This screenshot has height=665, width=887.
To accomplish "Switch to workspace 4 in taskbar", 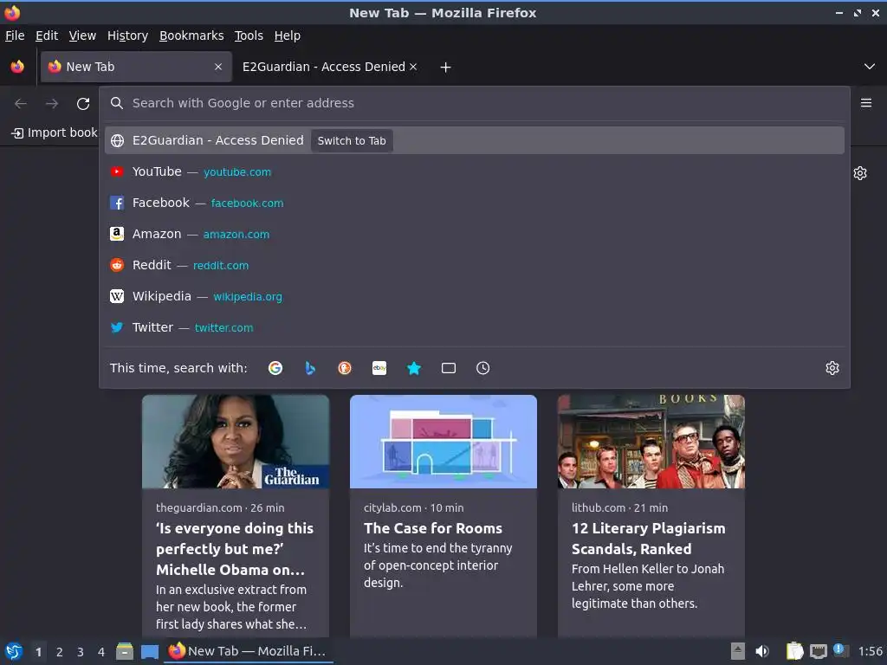I will tap(101, 652).
